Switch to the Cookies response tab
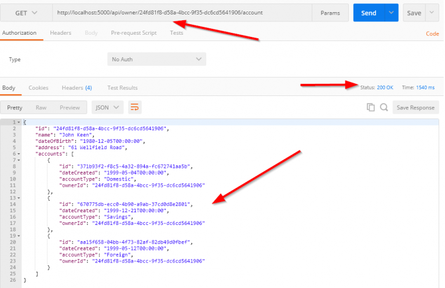The width and height of the screenshot is (445, 288). point(38,88)
